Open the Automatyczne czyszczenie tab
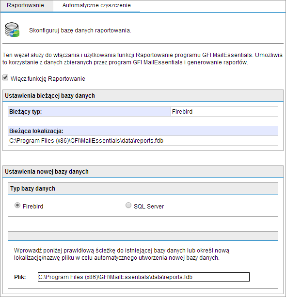 point(96,5)
